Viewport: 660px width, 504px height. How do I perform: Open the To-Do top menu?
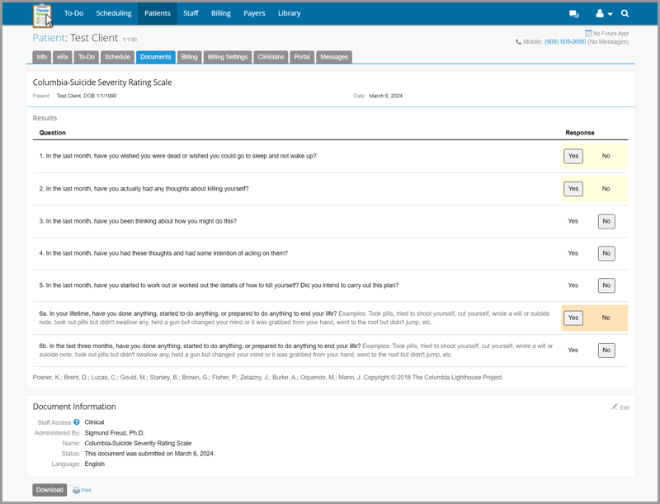click(x=73, y=13)
